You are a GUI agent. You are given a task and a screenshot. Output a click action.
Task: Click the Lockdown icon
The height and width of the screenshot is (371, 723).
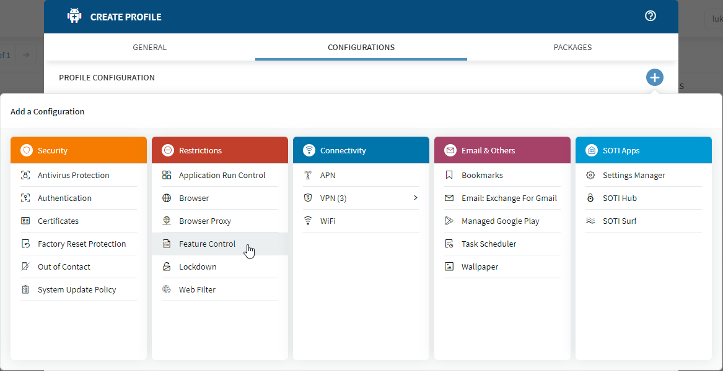click(167, 267)
